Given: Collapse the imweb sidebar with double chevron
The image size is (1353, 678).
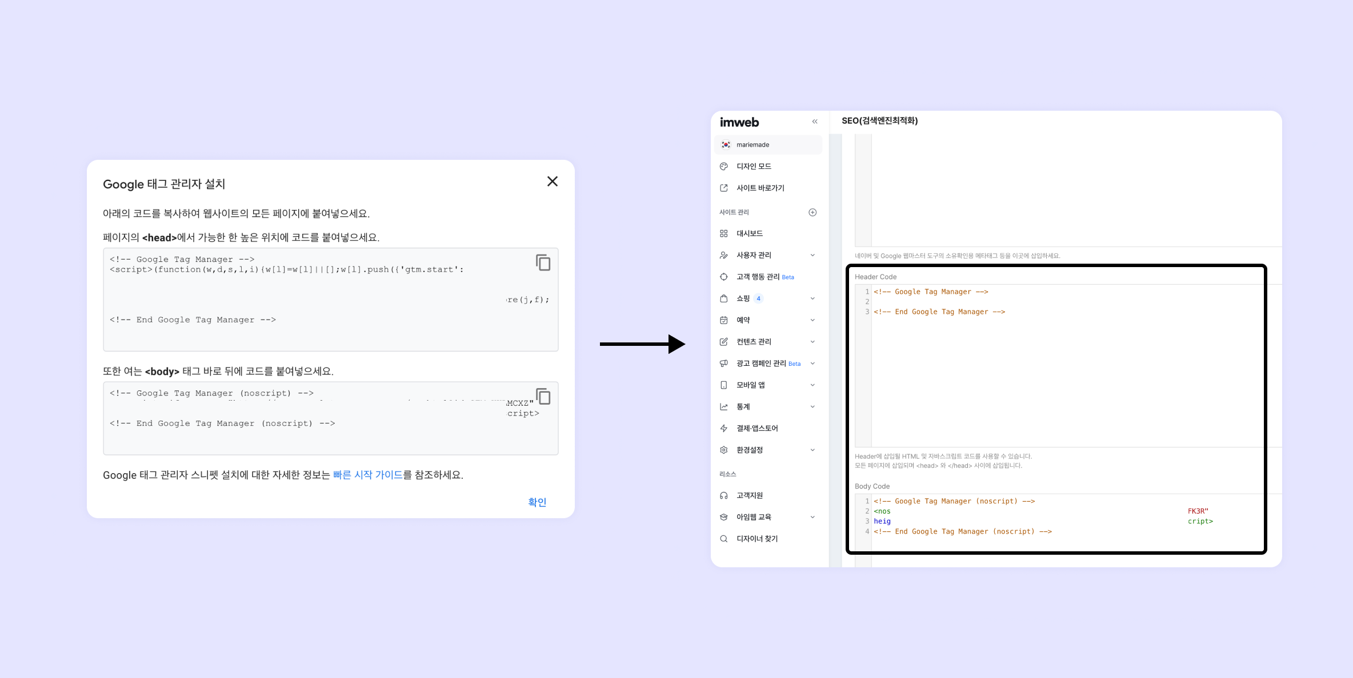Looking at the screenshot, I should 815,122.
